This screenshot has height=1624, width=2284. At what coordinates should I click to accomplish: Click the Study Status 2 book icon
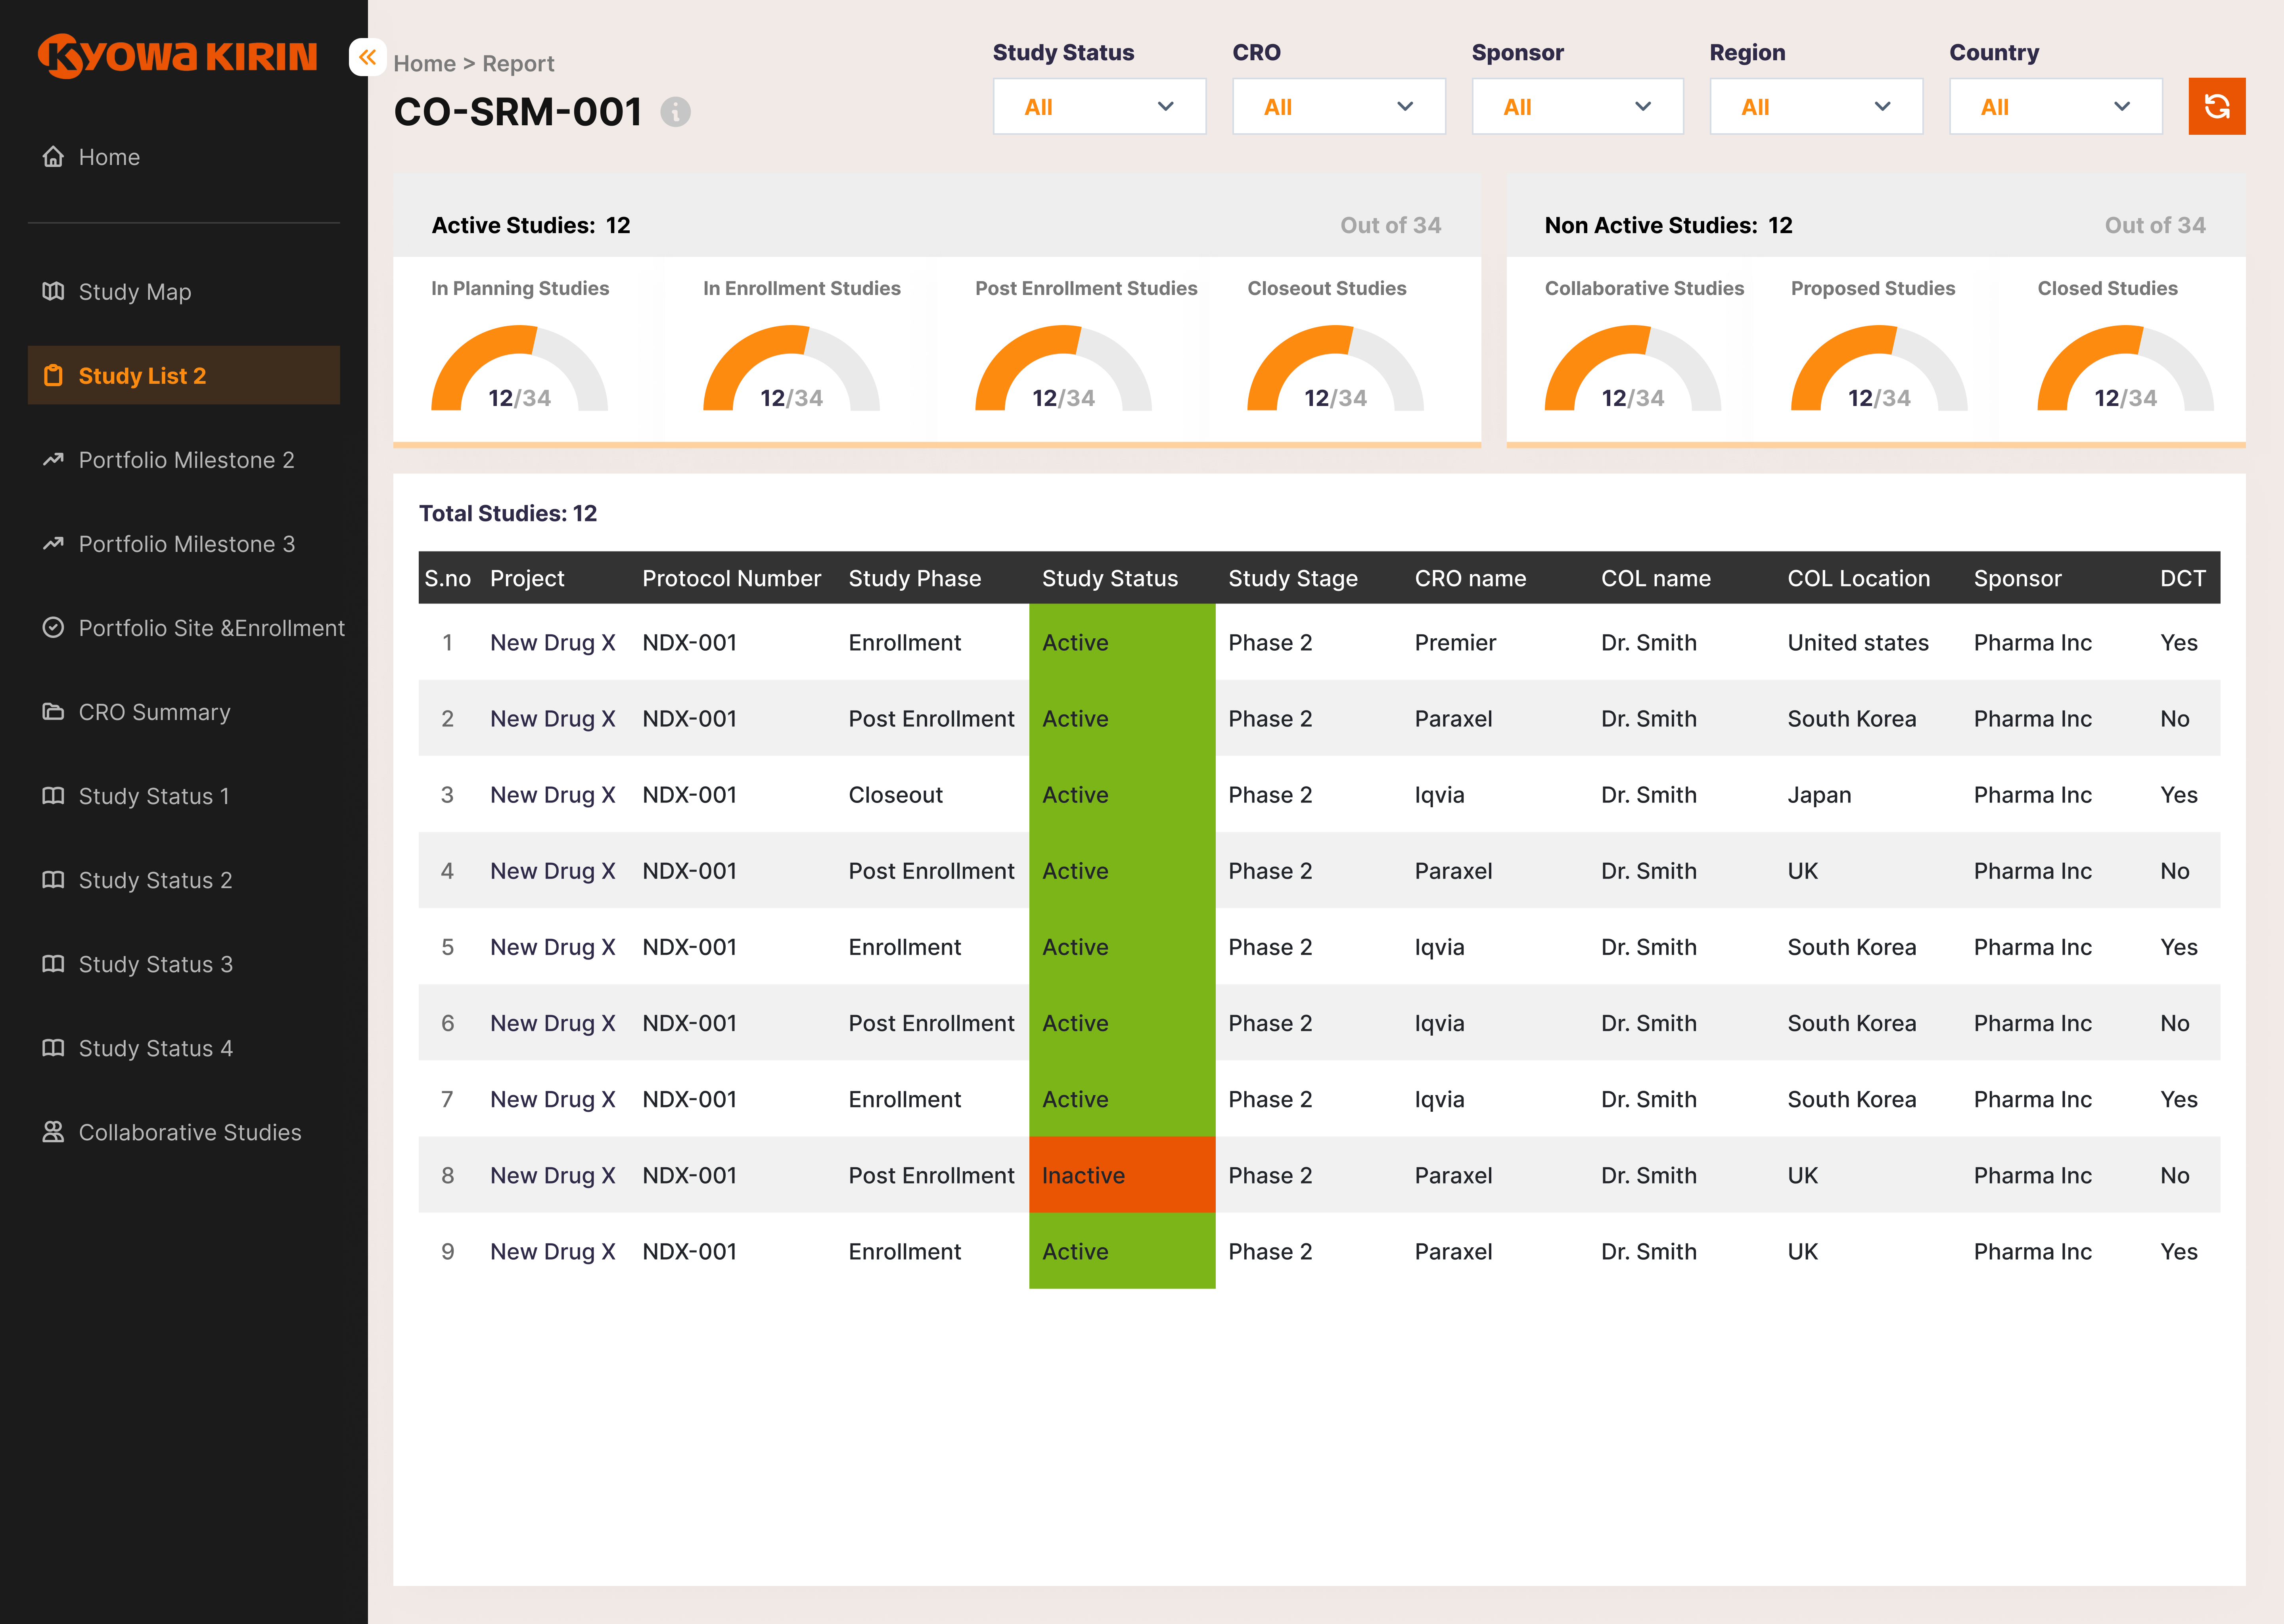tap(53, 880)
